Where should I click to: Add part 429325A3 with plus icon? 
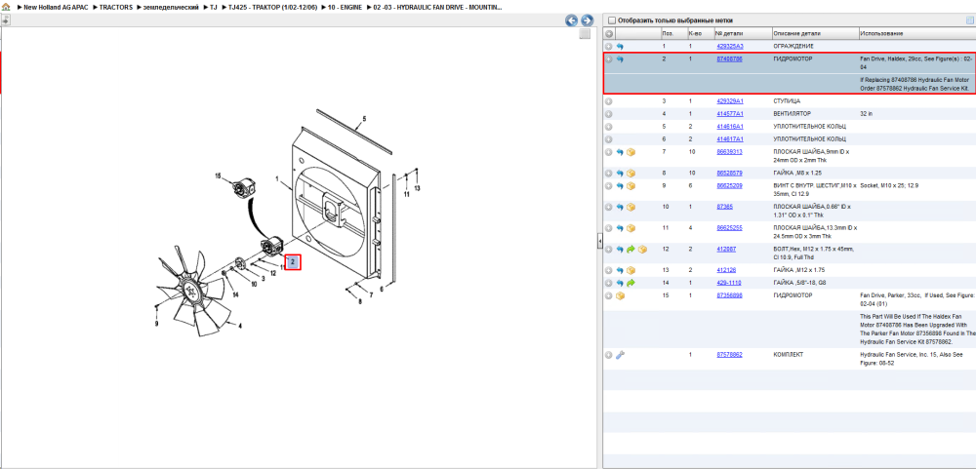coord(609,47)
